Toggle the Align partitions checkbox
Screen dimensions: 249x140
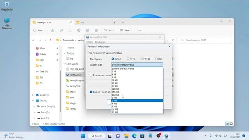pos(91,92)
